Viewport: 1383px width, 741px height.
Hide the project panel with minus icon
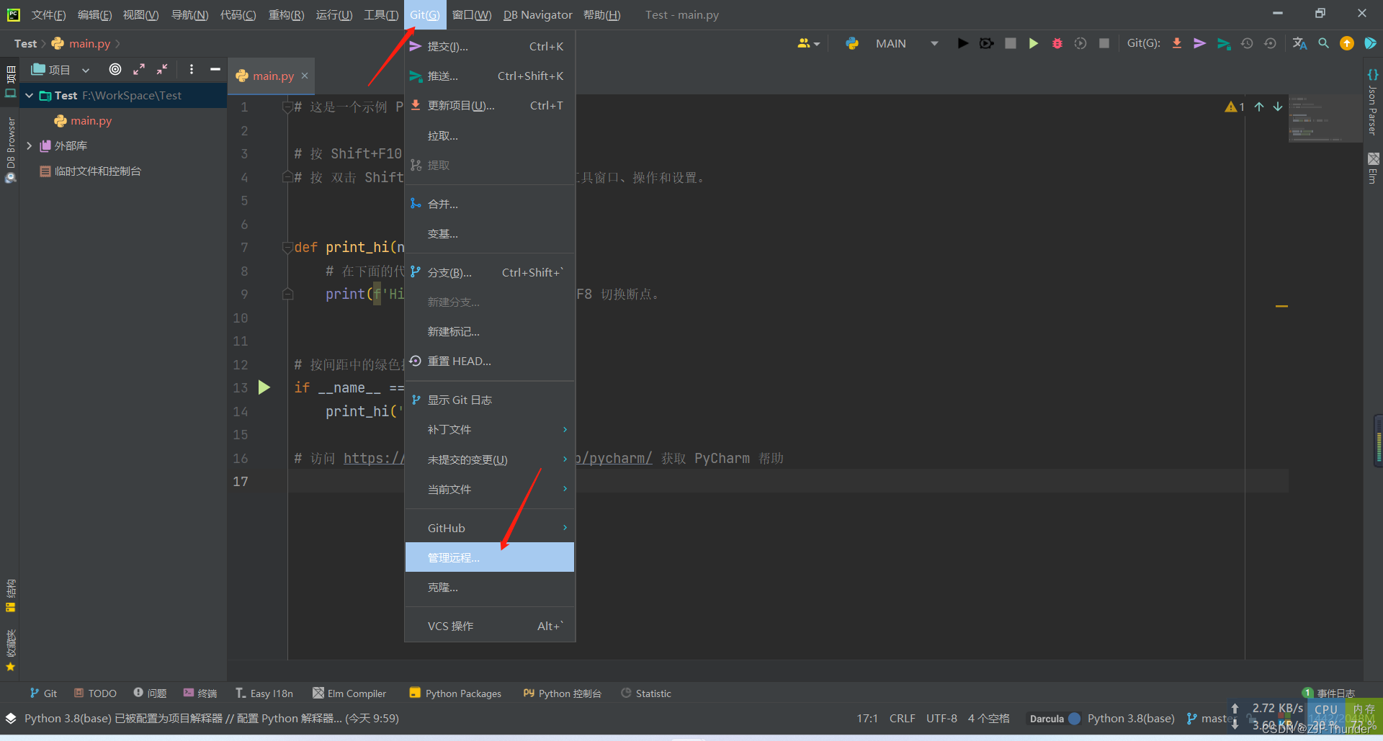pyautogui.click(x=215, y=69)
